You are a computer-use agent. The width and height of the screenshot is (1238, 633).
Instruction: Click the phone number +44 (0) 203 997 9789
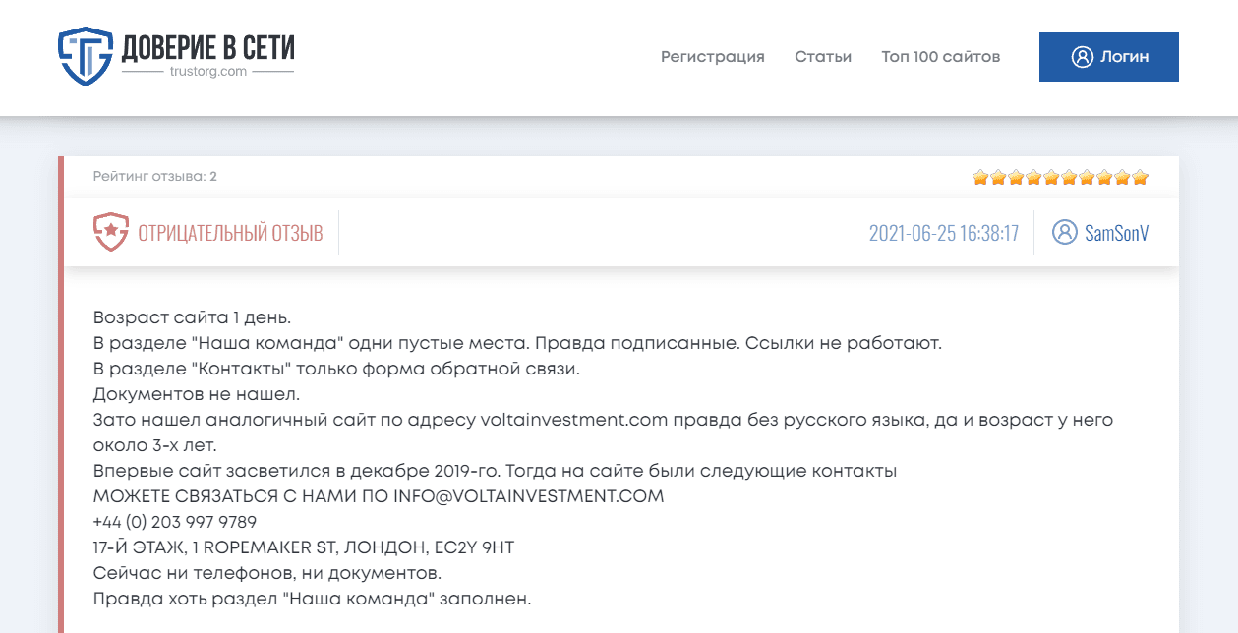175,522
